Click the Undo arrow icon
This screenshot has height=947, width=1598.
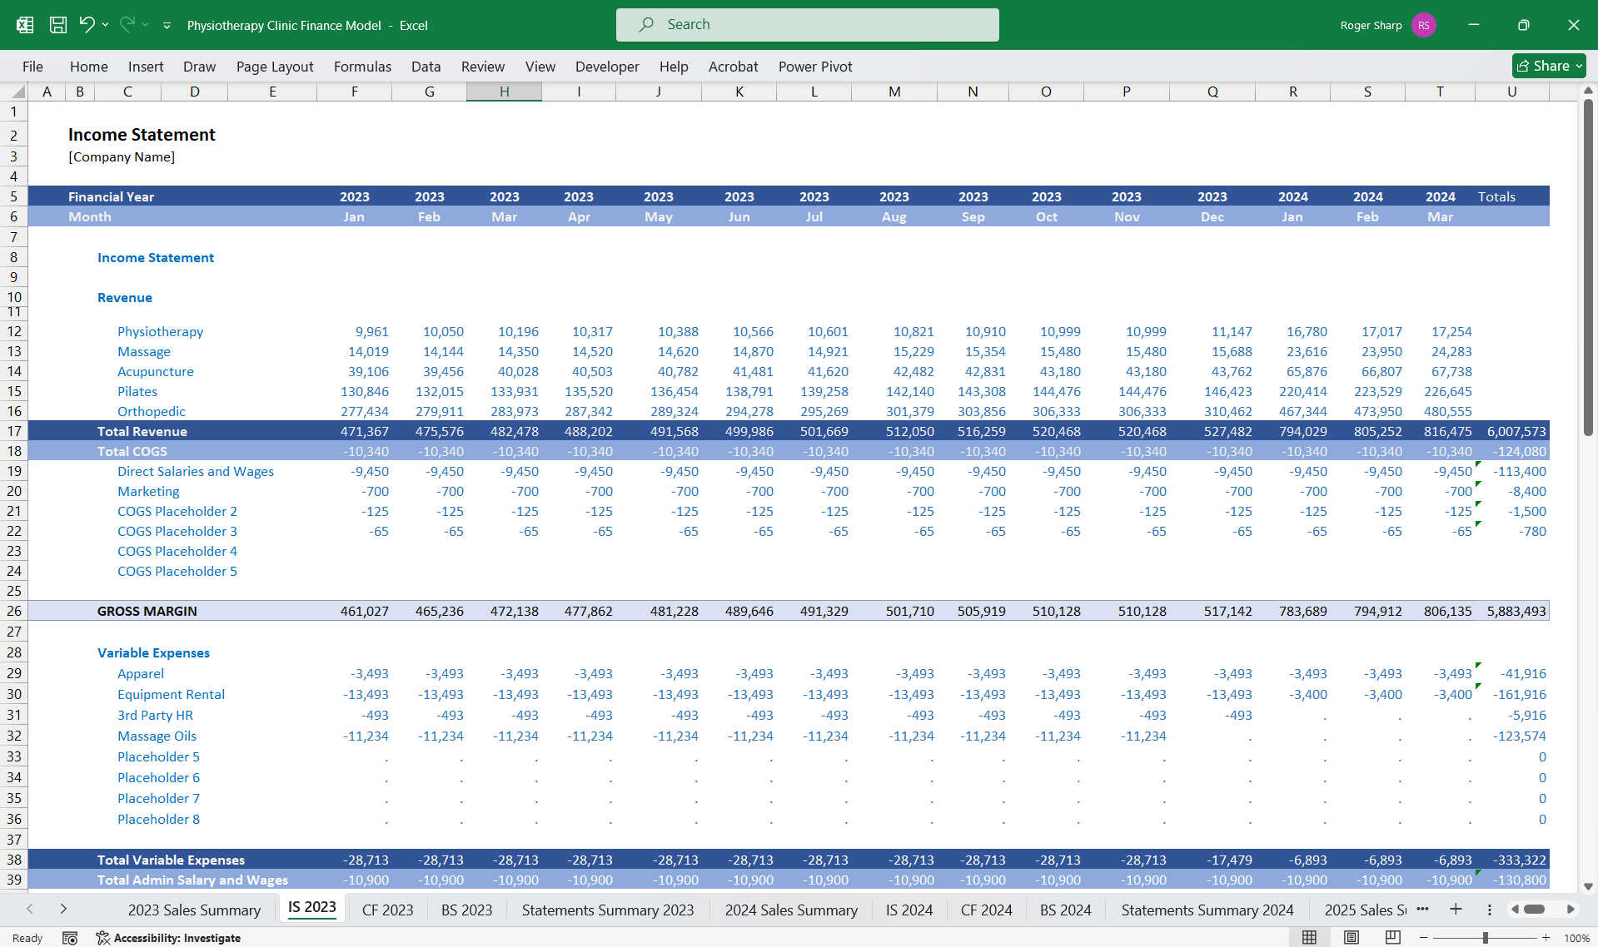(x=87, y=25)
